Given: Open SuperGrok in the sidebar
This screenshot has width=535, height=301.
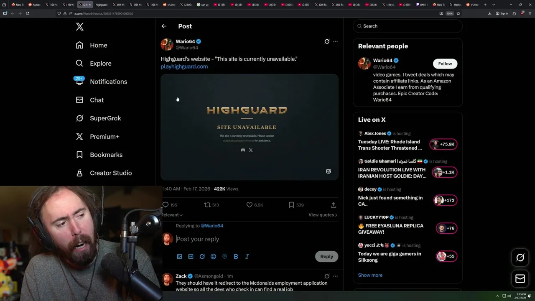Looking at the screenshot, I should 98,118.
